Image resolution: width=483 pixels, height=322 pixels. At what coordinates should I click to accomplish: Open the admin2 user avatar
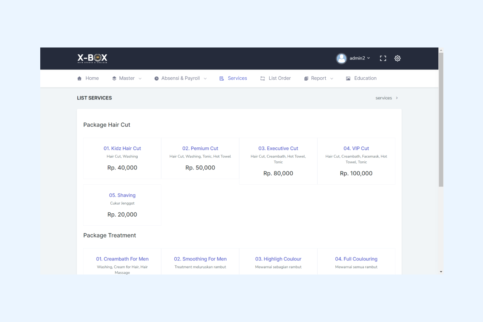pos(341,58)
